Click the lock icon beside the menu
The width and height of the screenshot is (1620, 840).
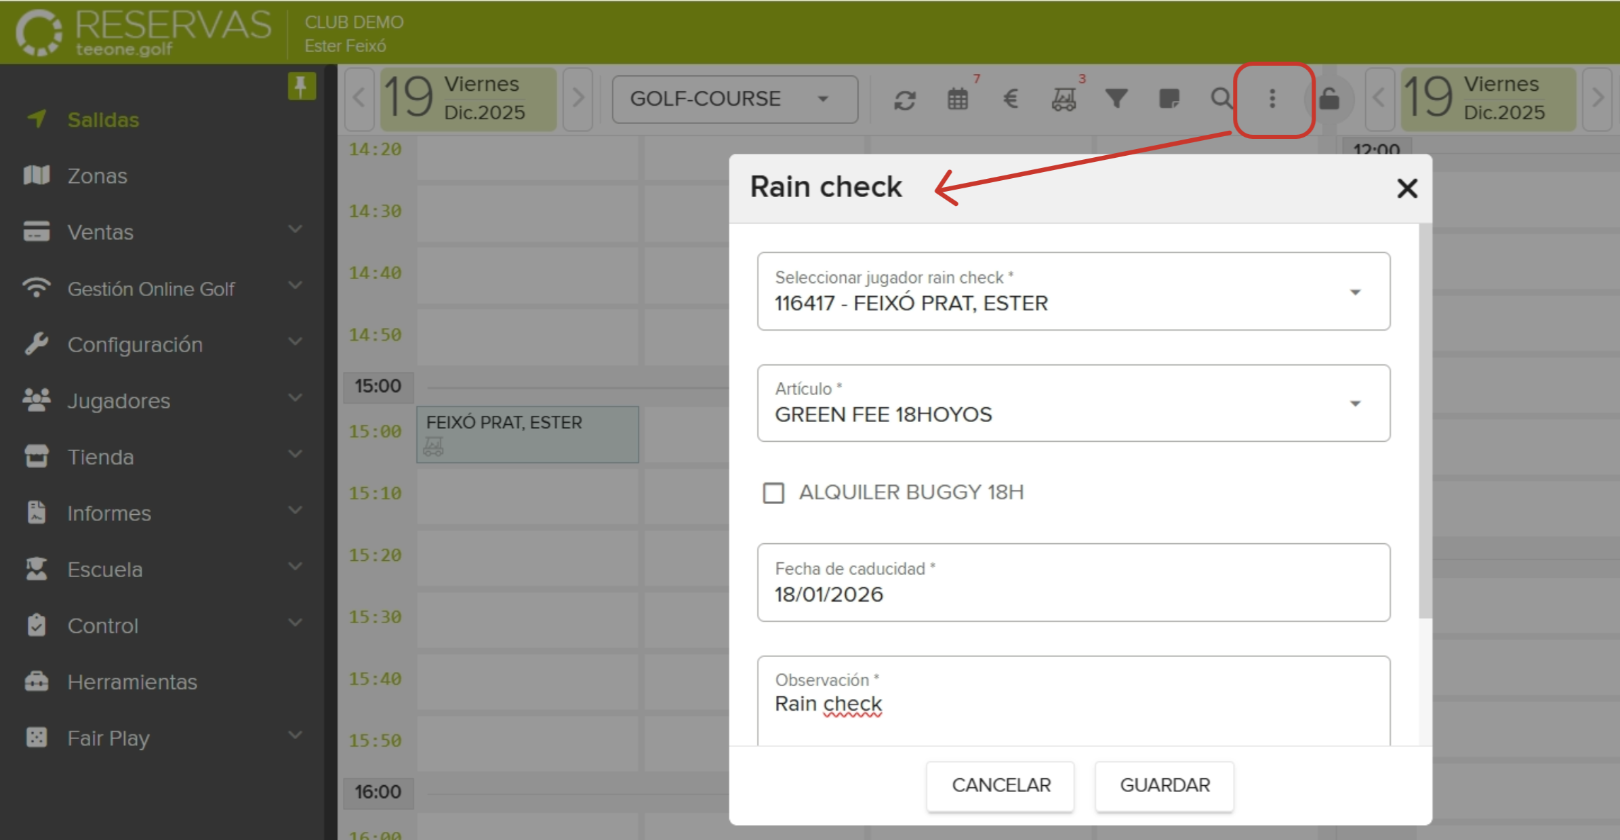(x=1329, y=99)
